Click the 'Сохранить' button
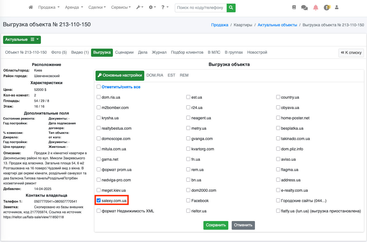Screen dimensions: 367x242 click(x=216, y=225)
